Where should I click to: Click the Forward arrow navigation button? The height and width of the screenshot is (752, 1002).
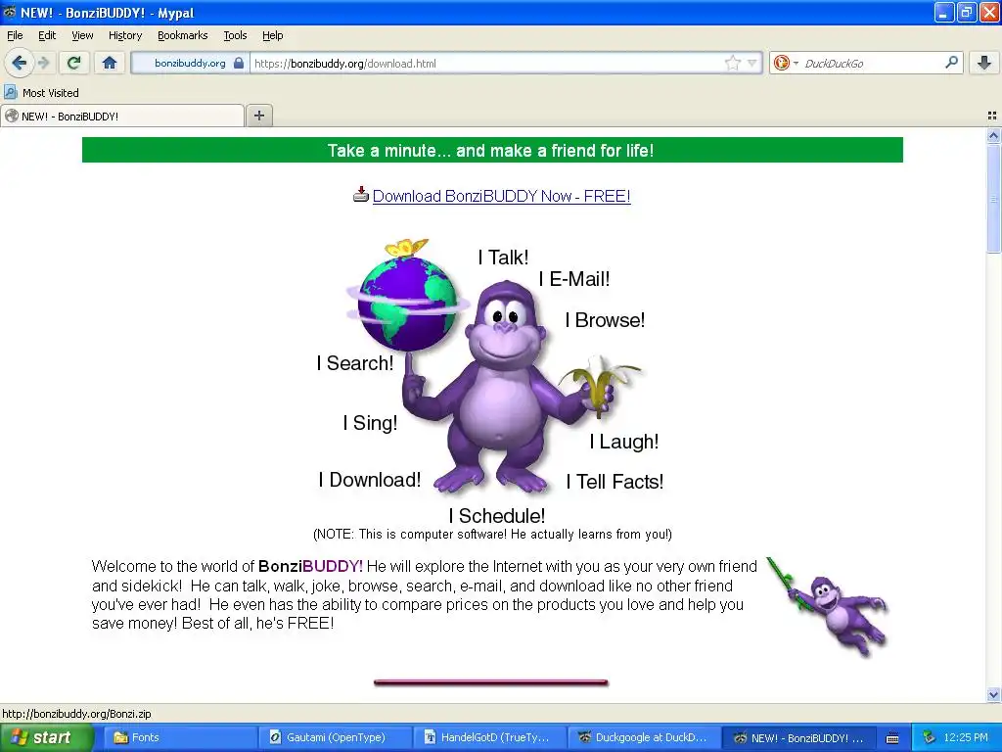[x=43, y=63]
